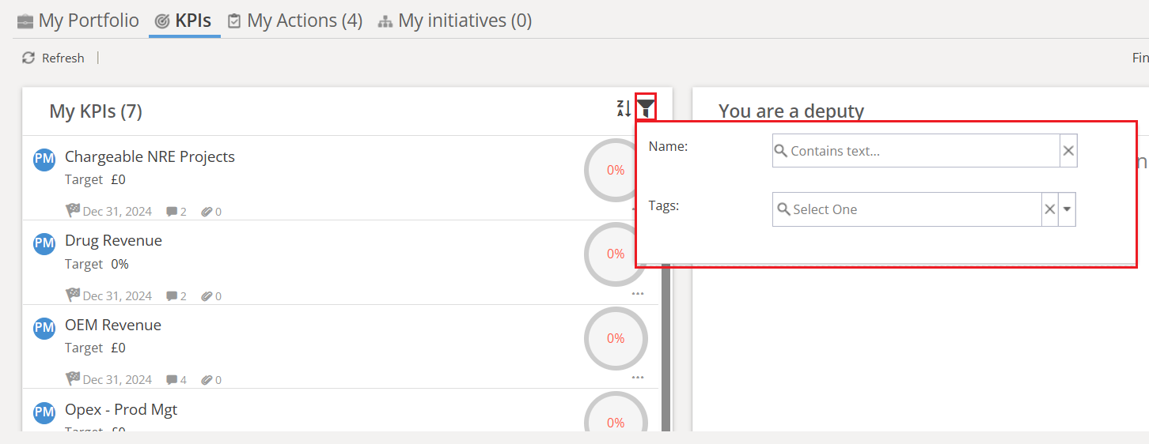Open the KPI filter funnel icon
The image size is (1149, 444).
pos(646,108)
